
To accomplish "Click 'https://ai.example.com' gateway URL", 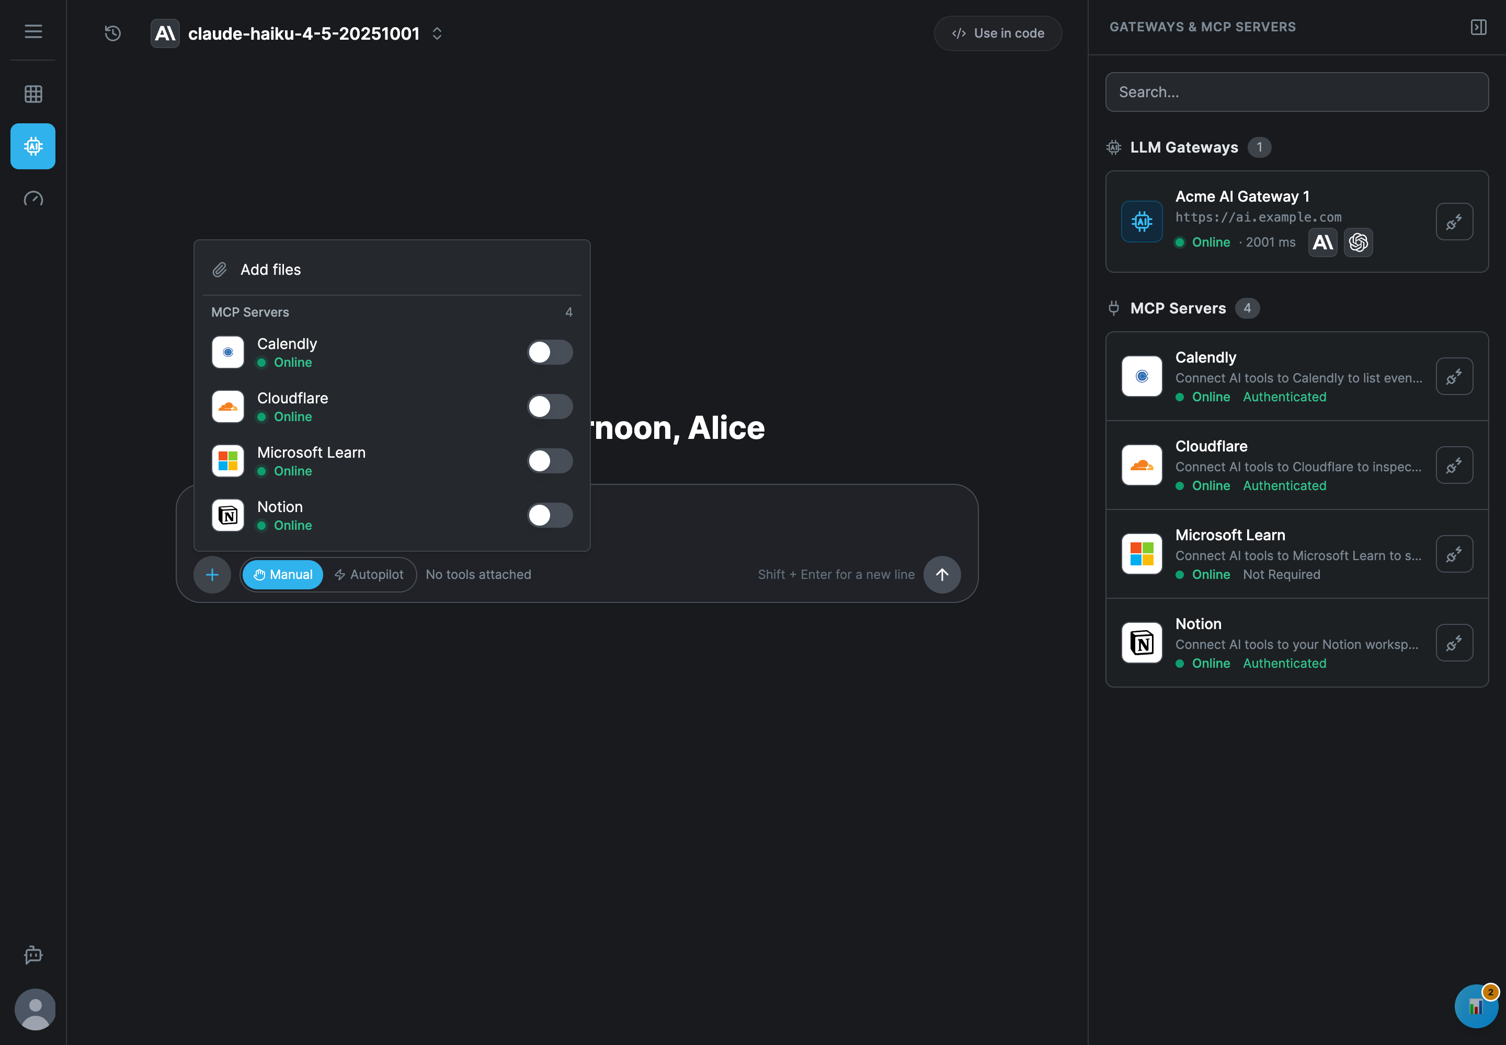I will pos(1258,217).
